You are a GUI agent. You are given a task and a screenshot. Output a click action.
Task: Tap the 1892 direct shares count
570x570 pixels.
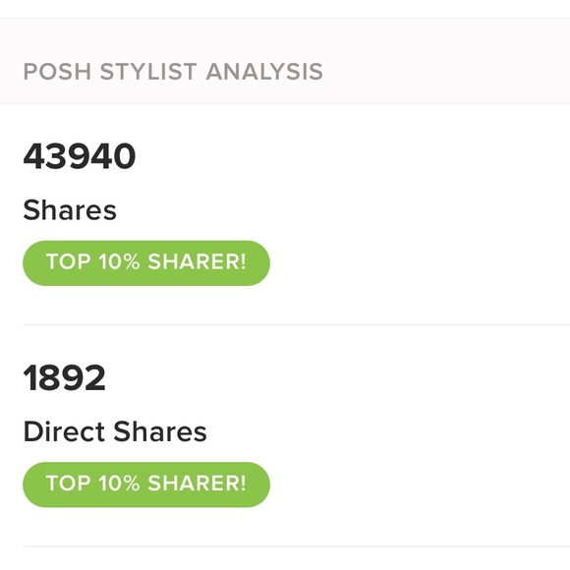(x=64, y=378)
